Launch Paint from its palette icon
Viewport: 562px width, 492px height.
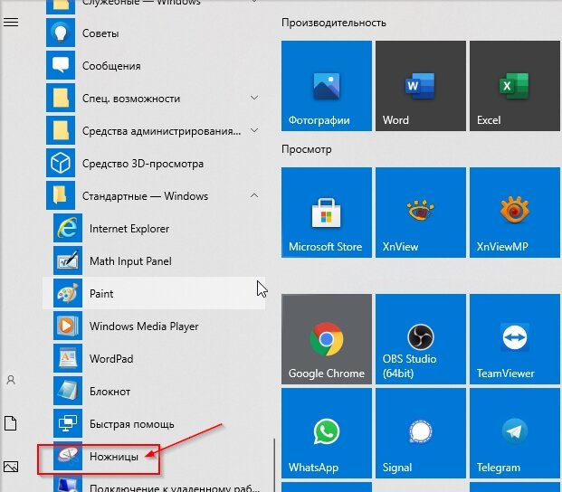coord(68,294)
